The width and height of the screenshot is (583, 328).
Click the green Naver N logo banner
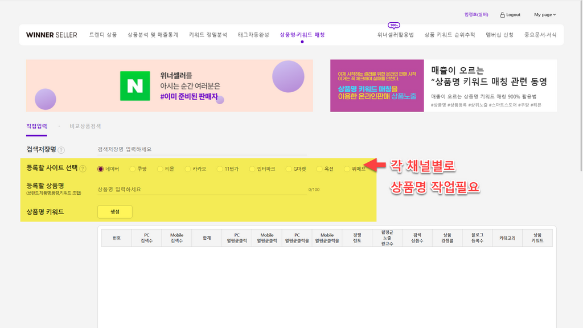pyautogui.click(x=135, y=86)
